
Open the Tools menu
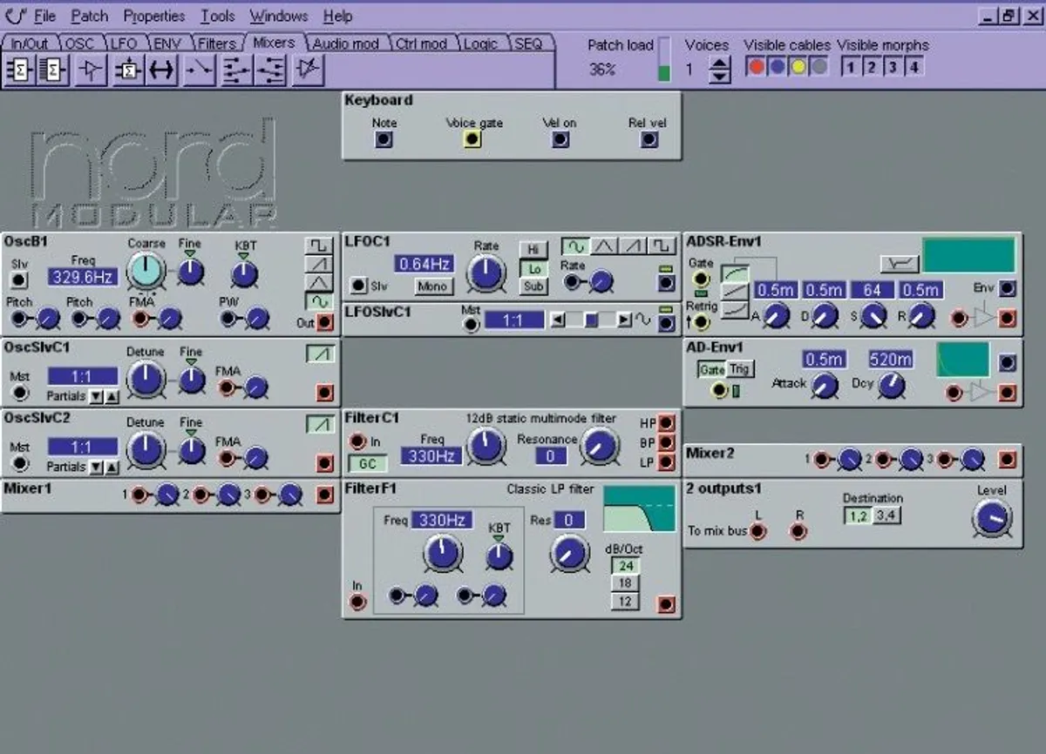(x=218, y=16)
